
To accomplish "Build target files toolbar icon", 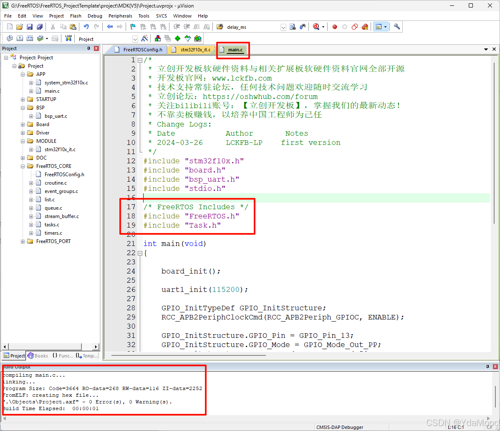I will pos(20,38).
